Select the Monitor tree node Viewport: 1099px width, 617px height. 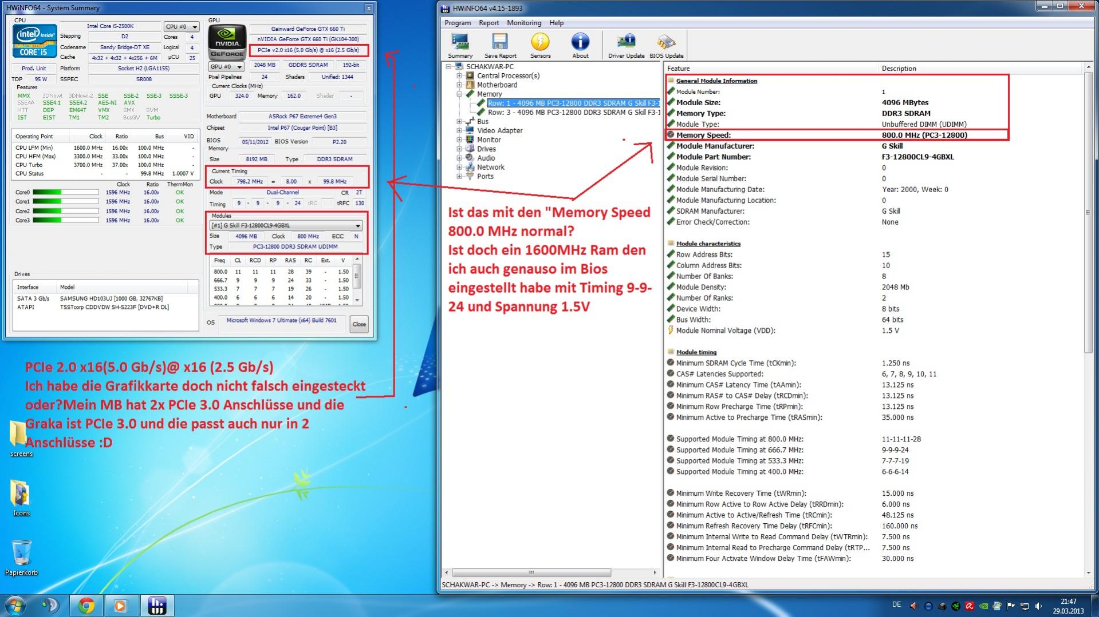(489, 140)
